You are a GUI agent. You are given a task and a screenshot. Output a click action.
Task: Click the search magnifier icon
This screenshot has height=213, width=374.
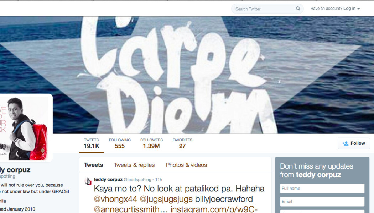tap(298, 9)
